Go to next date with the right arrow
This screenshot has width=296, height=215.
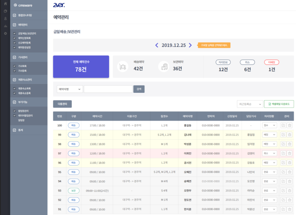[x=190, y=45]
